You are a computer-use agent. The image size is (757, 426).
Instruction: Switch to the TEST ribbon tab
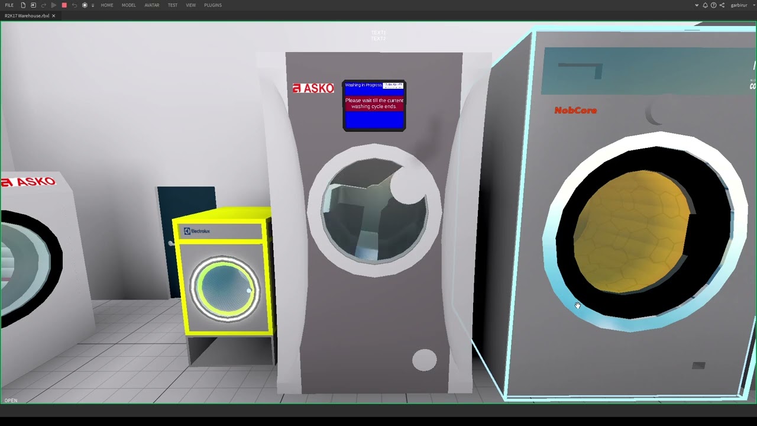[173, 5]
